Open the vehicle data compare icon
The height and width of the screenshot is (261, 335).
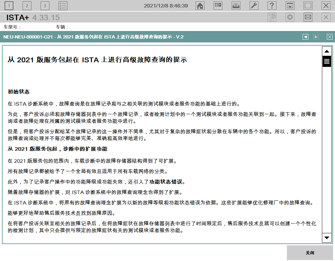(218, 6)
